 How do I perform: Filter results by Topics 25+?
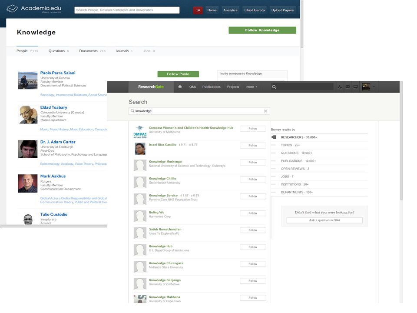290,145
